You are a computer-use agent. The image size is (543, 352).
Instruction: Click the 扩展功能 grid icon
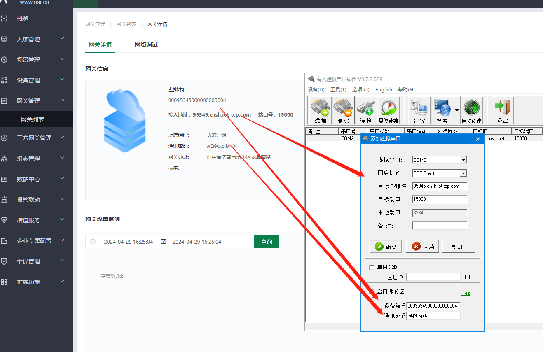4,282
